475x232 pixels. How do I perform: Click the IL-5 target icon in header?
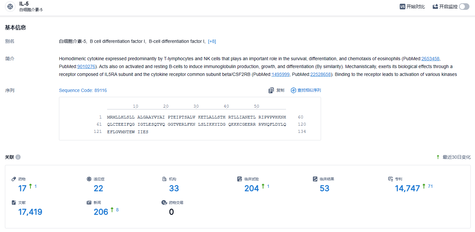(10, 7)
